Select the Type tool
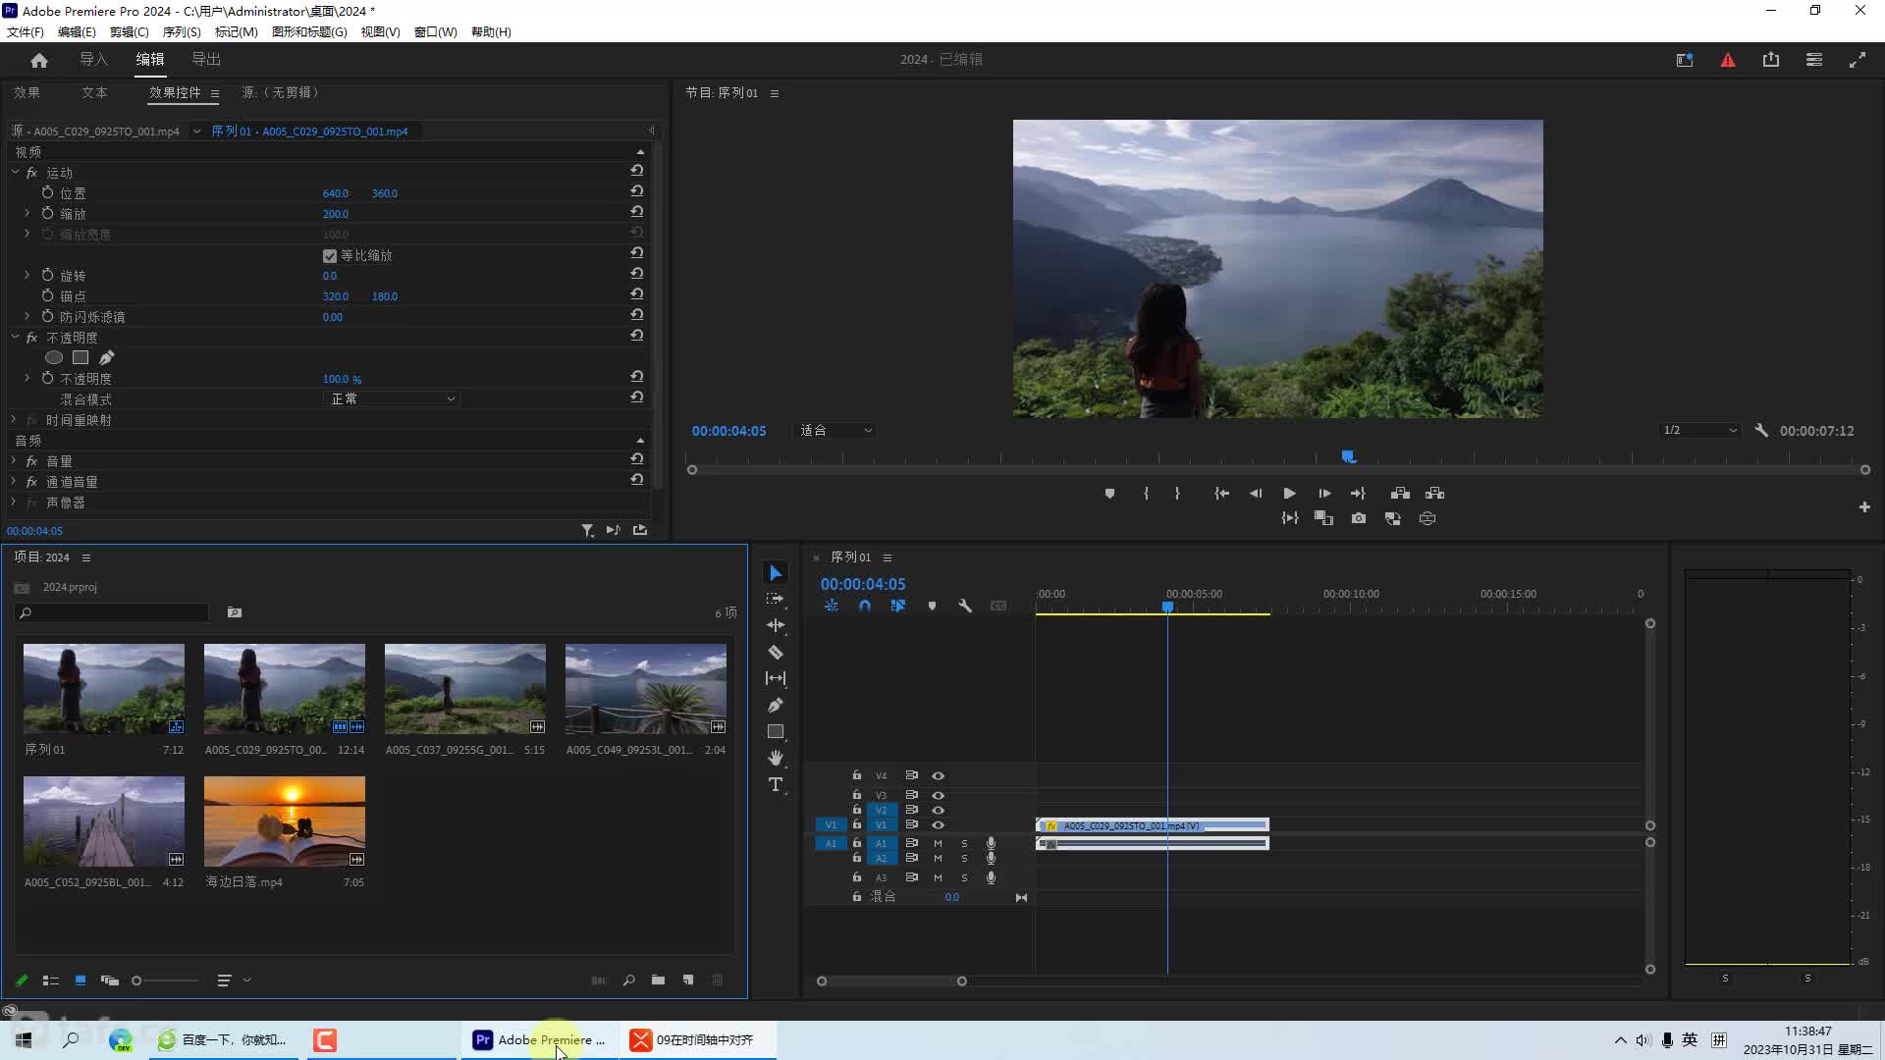 coord(776,784)
